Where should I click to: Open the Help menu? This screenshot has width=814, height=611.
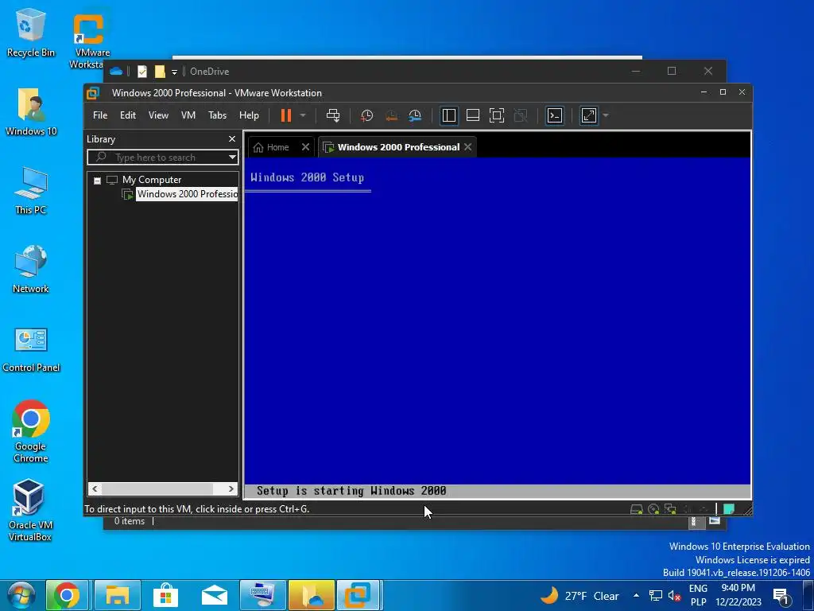[249, 115]
